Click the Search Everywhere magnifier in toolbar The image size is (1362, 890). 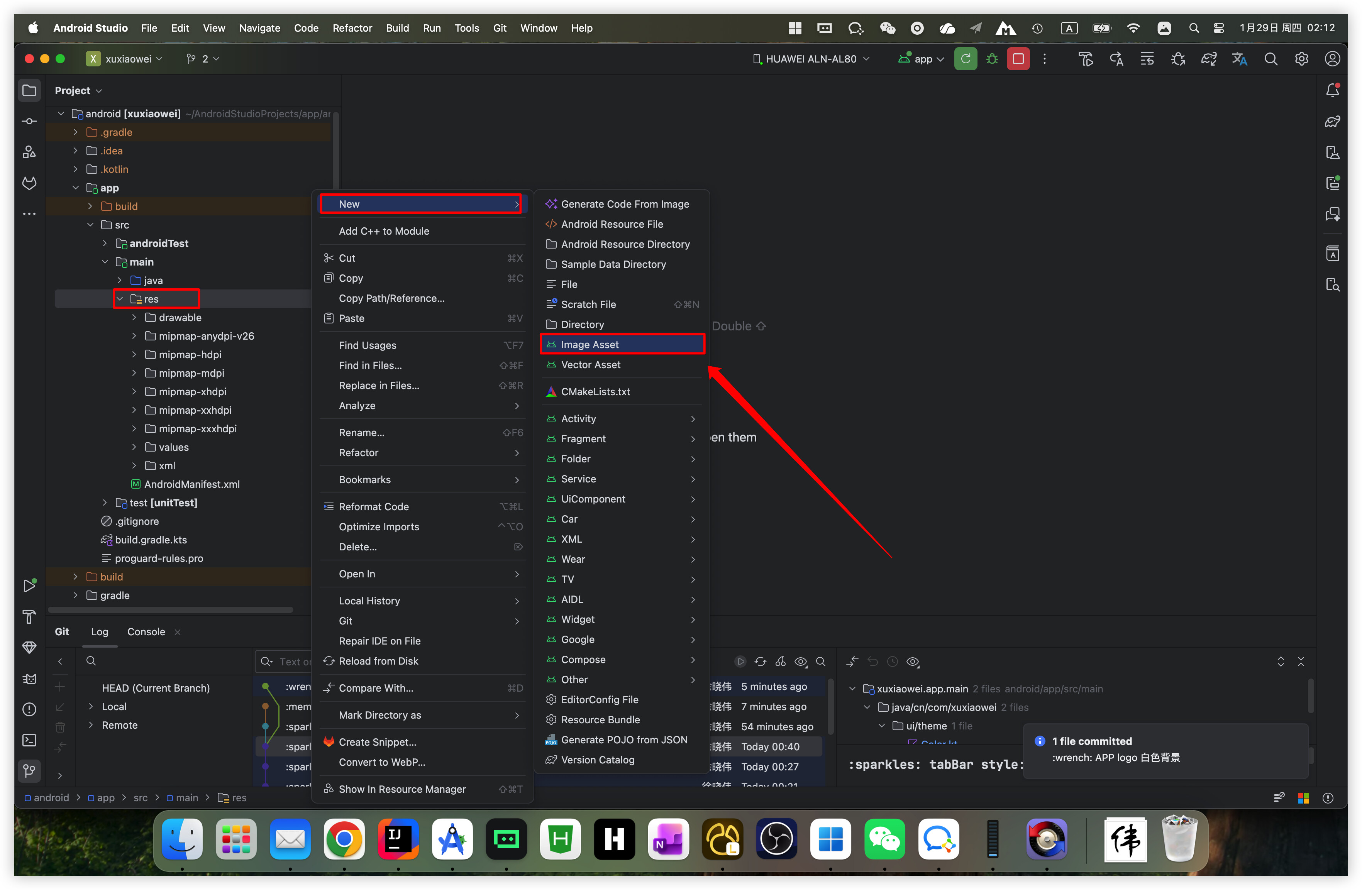pos(1271,59)
